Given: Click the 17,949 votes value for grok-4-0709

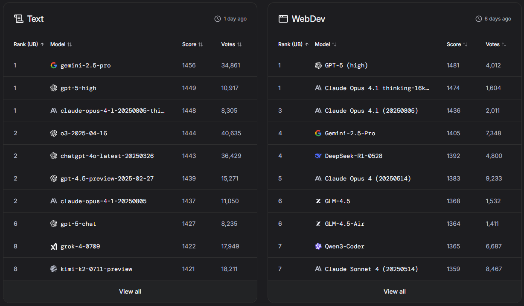Looking at the screenshot, I should click(230, 246).
